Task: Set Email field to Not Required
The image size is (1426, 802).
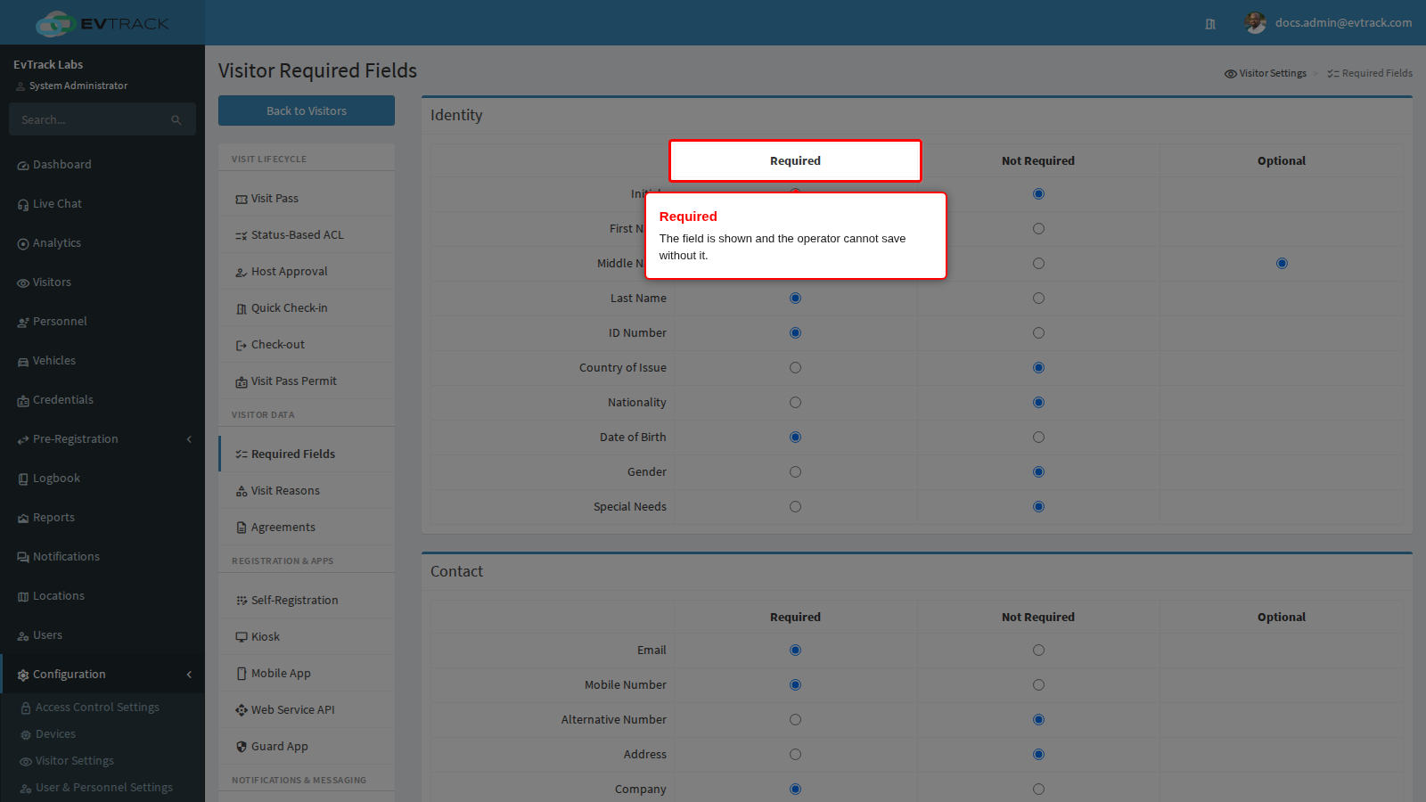Action: coord(1038,651)
